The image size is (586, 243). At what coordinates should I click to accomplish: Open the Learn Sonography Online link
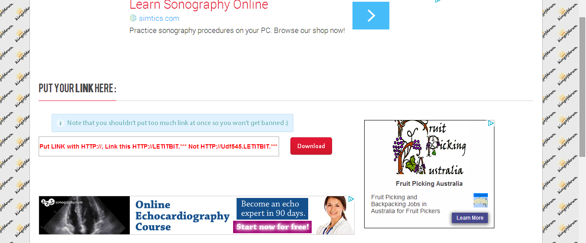199,5
